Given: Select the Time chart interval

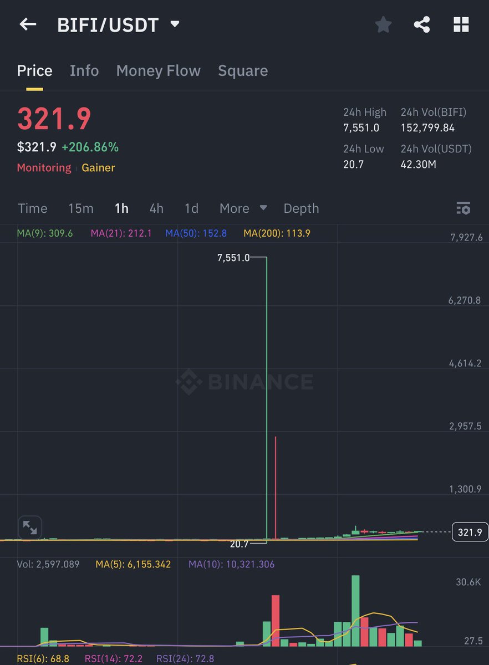Looking at the screenshot, I should (x=33, y=208).
